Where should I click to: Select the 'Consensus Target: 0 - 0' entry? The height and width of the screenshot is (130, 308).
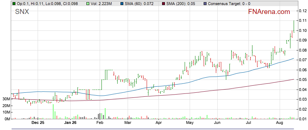point(229,4)
